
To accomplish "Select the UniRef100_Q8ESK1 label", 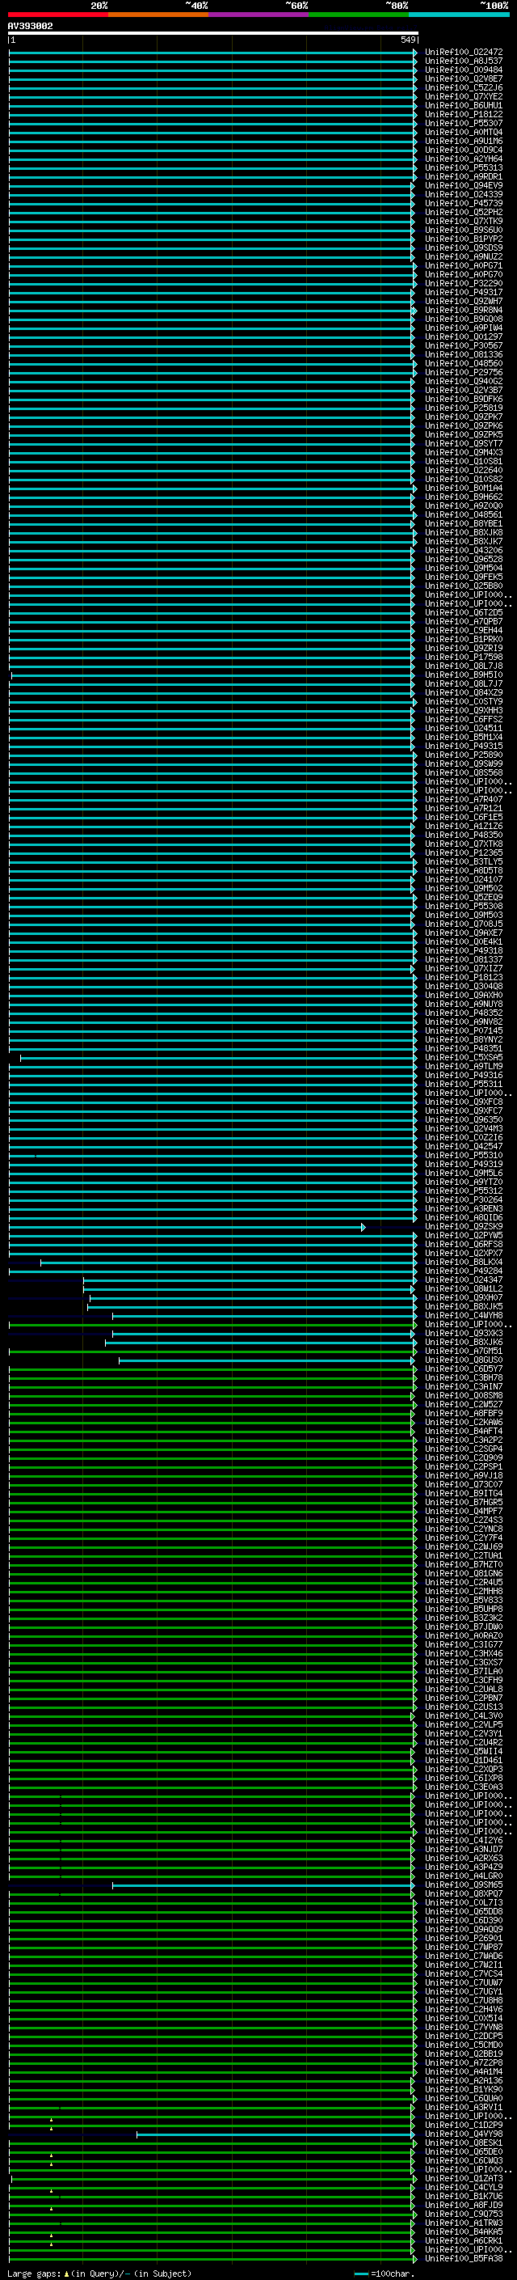I will (464, 2143).
